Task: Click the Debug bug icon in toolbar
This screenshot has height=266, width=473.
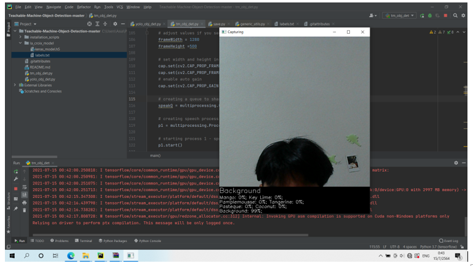Action: [x=430, y=16]
